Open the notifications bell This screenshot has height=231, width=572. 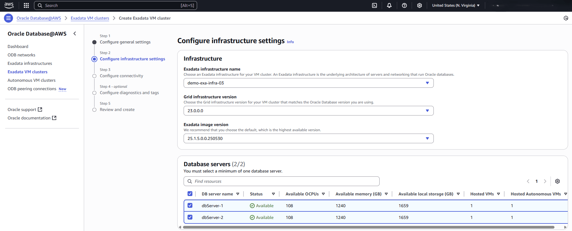point(389,5)
